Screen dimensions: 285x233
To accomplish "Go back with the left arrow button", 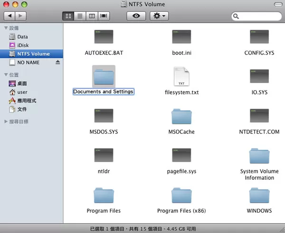I will click(x=9, y=16).
